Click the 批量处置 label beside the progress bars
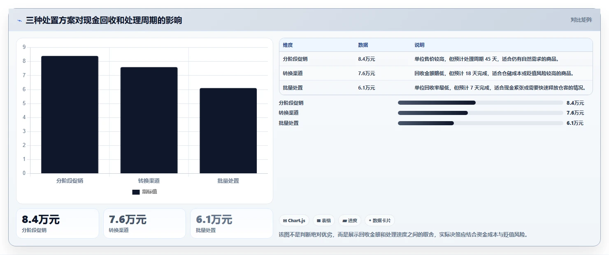Image resolution: width=609 pixels, height=255 pixels. pos(288,123)
